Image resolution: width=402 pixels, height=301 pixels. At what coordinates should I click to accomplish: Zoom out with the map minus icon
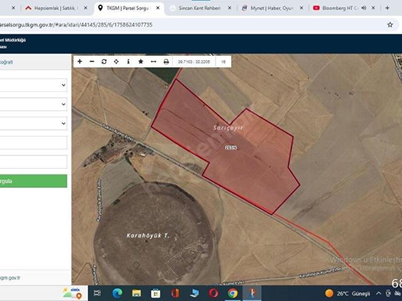tap(92, 61)
